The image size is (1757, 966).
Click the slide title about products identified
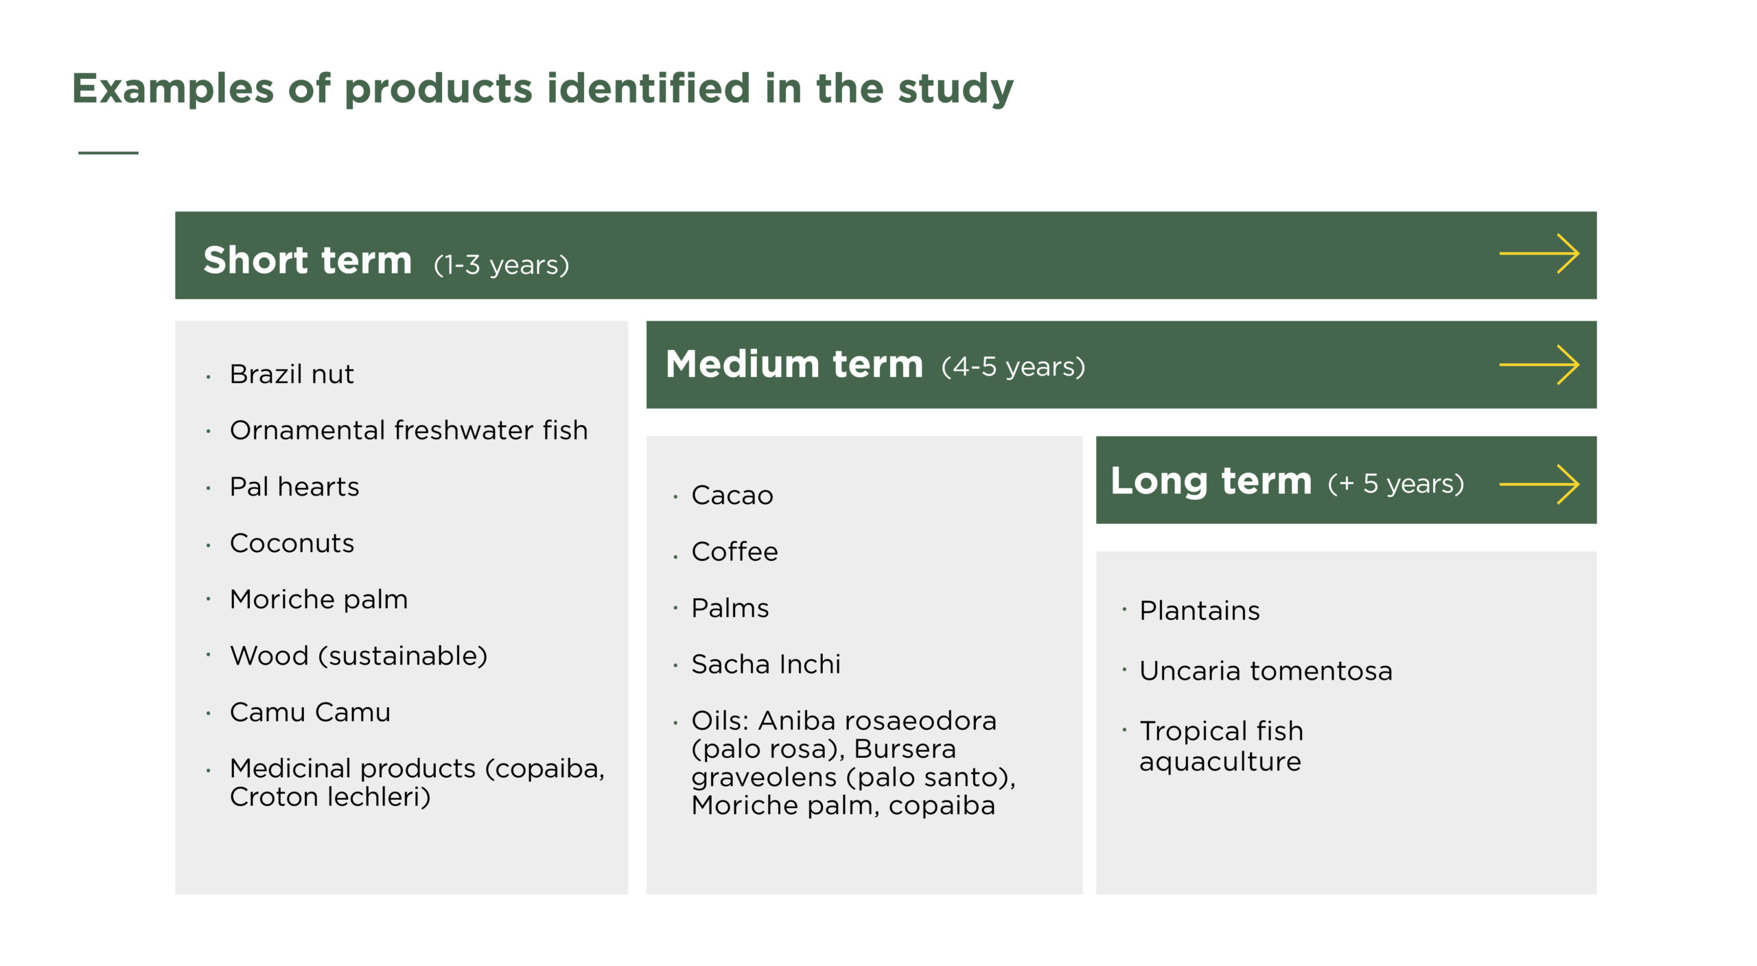coord(542,89)
